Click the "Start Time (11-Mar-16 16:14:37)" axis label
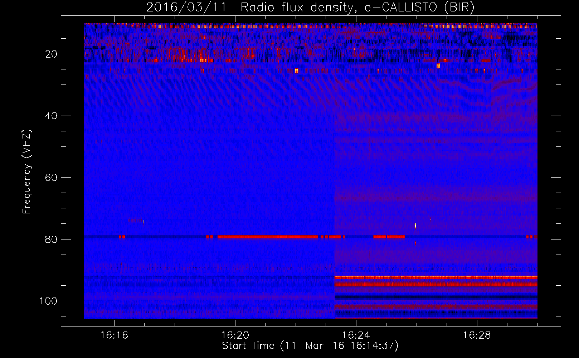This screenshot has width=579, height=358. [x=310, y=346]
